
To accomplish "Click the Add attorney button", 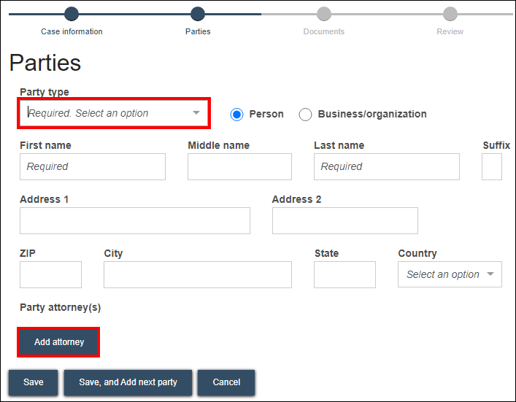I will click(59, 342).
